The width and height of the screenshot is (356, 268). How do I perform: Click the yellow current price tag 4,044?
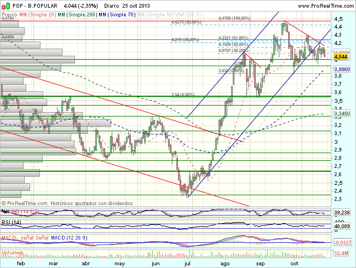341,56
